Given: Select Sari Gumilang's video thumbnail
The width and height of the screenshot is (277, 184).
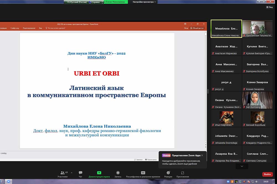Looking at the screenshot, I should 257,100.
